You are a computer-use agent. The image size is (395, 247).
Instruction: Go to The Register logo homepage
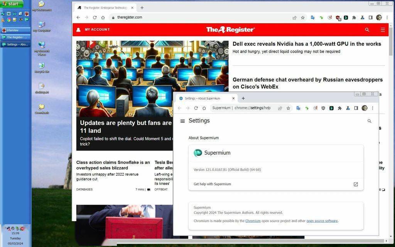coord(231,30)
